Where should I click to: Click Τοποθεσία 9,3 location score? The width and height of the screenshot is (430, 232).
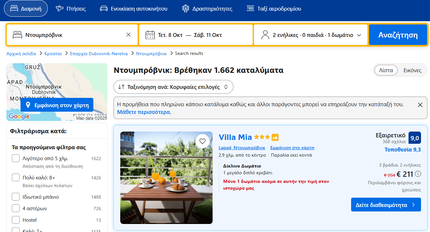click(403, 150)
